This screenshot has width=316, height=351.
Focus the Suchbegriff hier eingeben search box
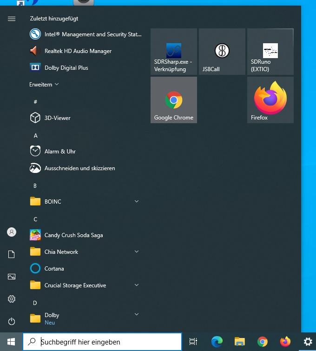[103, 342]
